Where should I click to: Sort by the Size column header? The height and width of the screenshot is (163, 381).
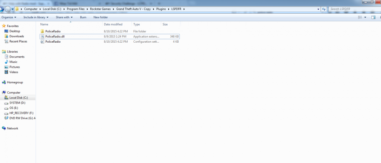click(x=171, y=24)
